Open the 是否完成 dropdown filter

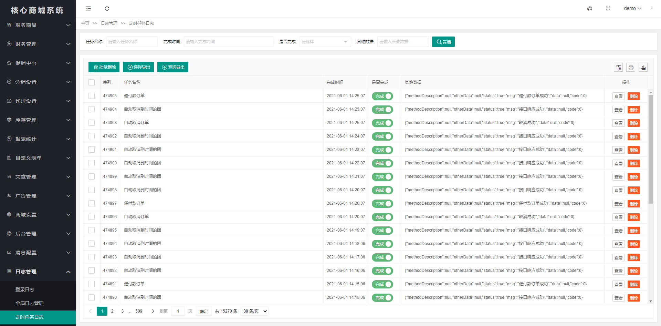[x=325, y=42]
